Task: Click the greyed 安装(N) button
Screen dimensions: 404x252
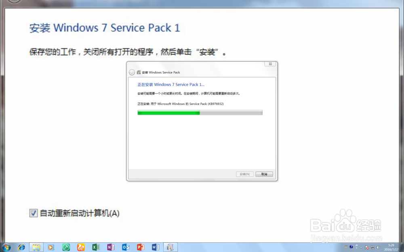Action: pyautogui.click(x=244, y=174)
